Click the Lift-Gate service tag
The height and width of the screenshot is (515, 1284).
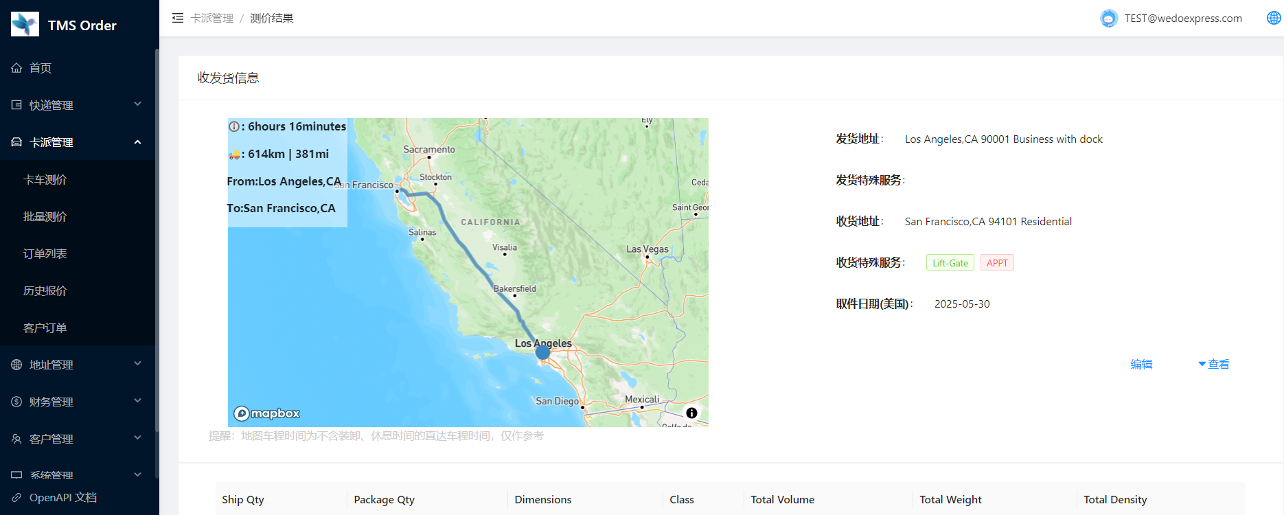pyautogui.click(x=950, y=263)
